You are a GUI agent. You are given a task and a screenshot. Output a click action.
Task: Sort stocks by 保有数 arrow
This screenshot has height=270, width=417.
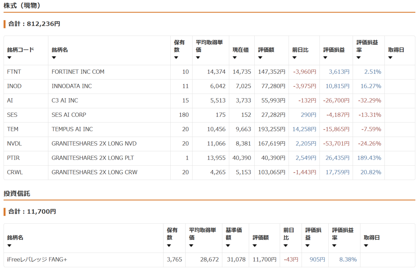[x=176, y=58]
